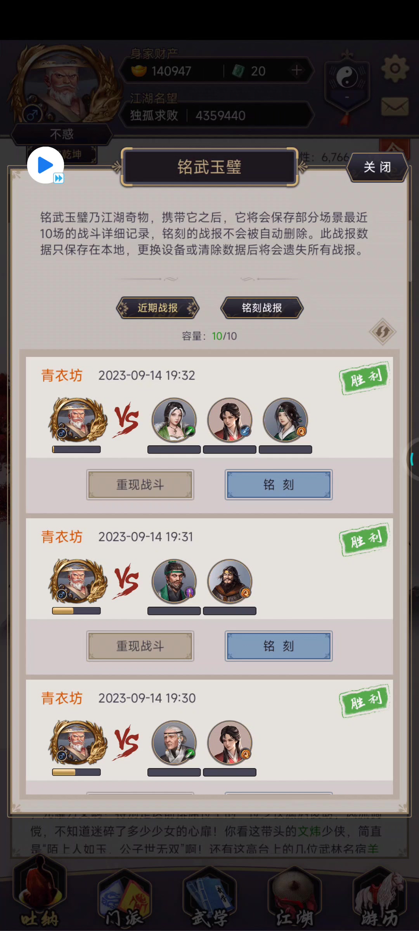Switch to the 铭刻战报 tab

point(262,308)
